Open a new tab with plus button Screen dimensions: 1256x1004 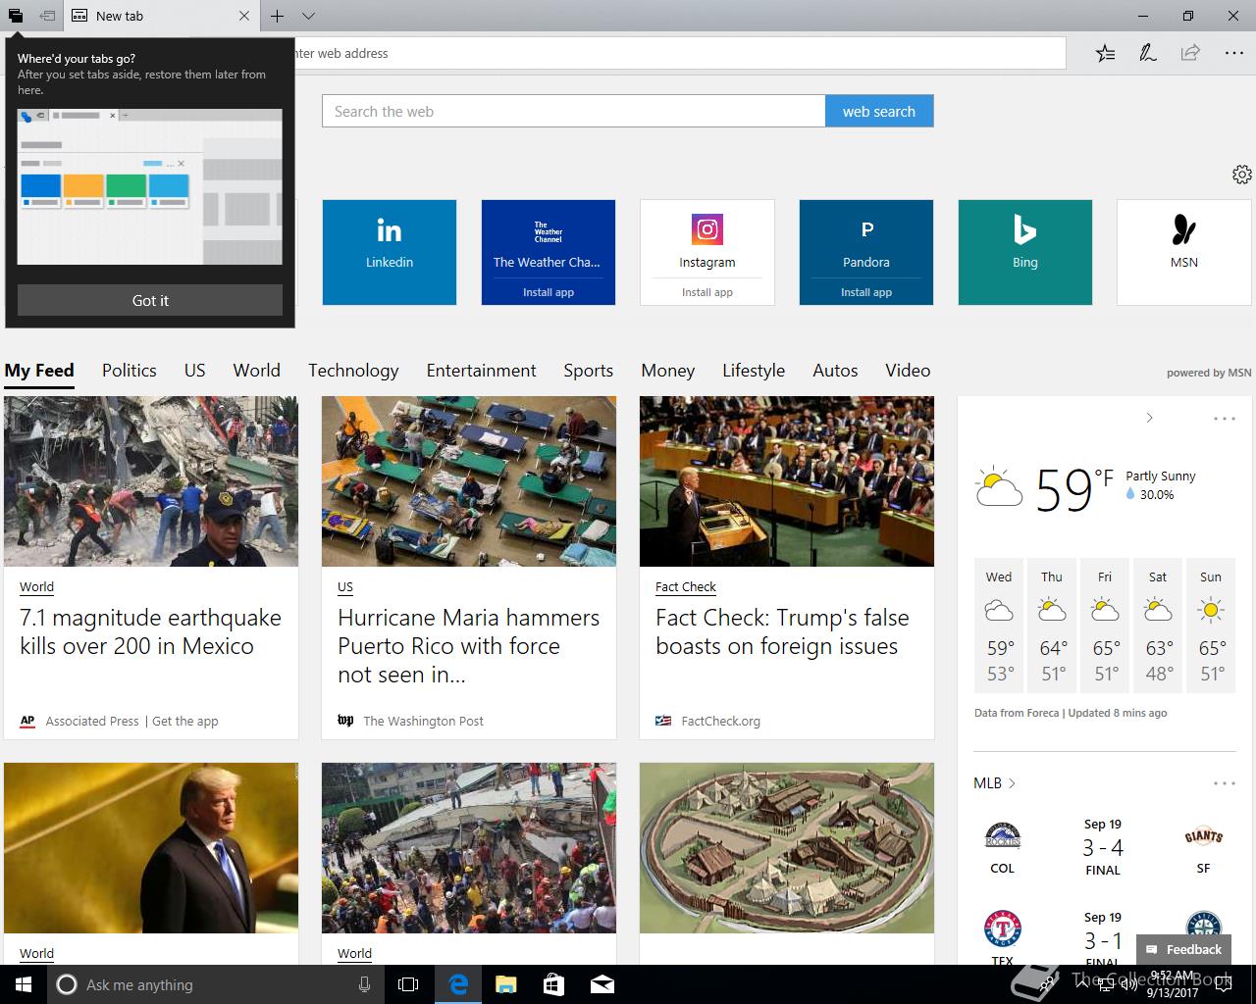(x=278, y=16)
